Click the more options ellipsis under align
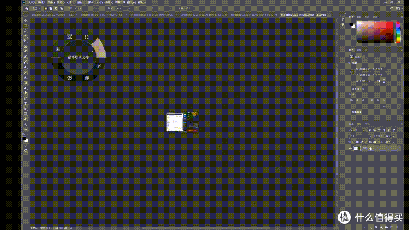The height and width of the screenshot is (230, 409). (x=384, y=106)
